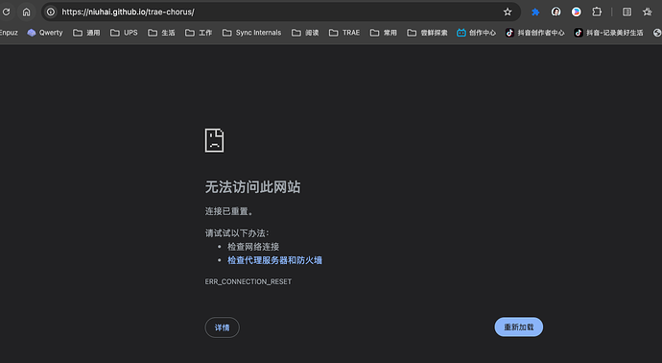Click the 连接已重置 message text
The height and width of the screenshot is (363, 662).
coord(229,211)
